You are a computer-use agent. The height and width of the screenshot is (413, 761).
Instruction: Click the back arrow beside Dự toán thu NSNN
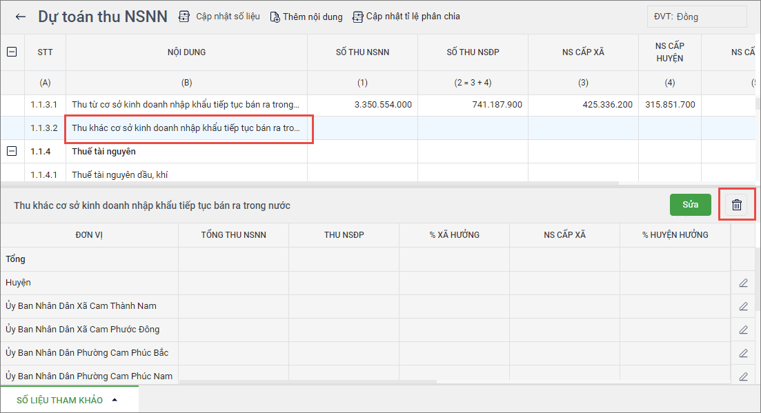pos(21,17)
